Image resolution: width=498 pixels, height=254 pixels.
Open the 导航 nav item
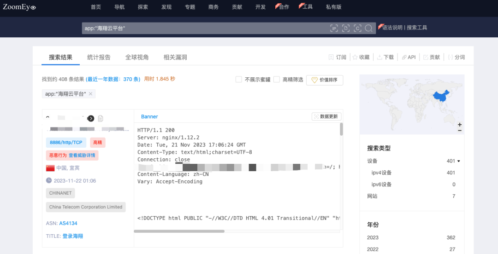coord(119,7)
